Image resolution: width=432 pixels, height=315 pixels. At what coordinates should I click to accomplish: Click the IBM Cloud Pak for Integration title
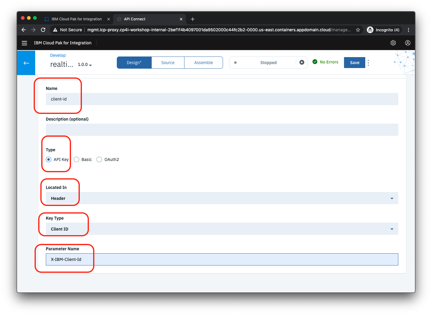click(63, 43)
